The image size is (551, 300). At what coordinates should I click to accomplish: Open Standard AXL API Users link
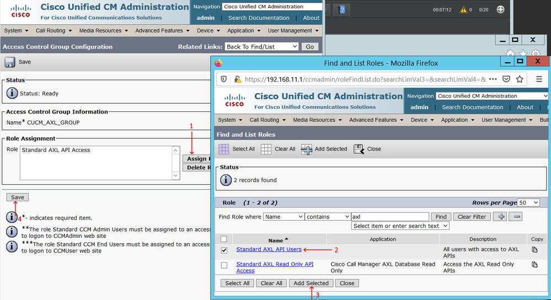pos(269,249)
